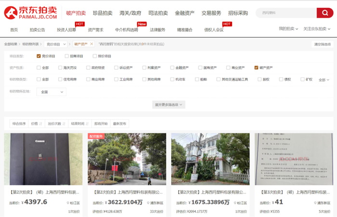Remove the 破产资产 filter tag
337x217 pixels.
(x=91, y=44)
